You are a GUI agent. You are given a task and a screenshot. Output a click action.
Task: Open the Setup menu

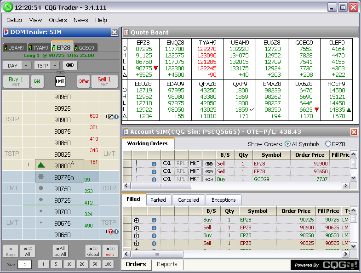[14, 20]
